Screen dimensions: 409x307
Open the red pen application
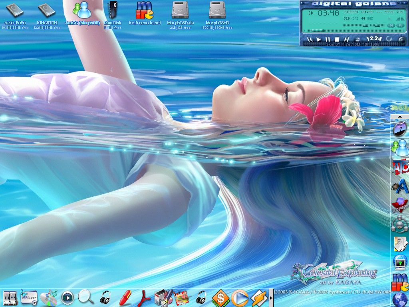point(125,297)
